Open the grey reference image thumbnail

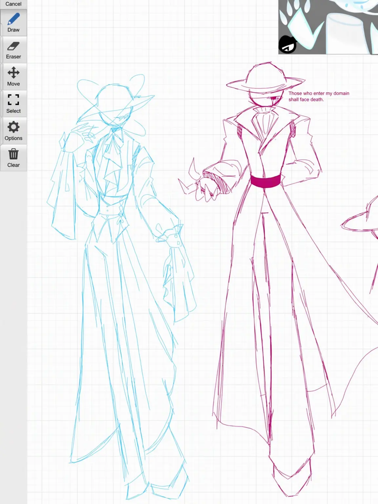328,27
